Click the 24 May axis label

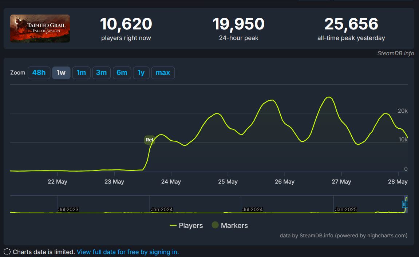pyautogui.click(x=171, y=182)
